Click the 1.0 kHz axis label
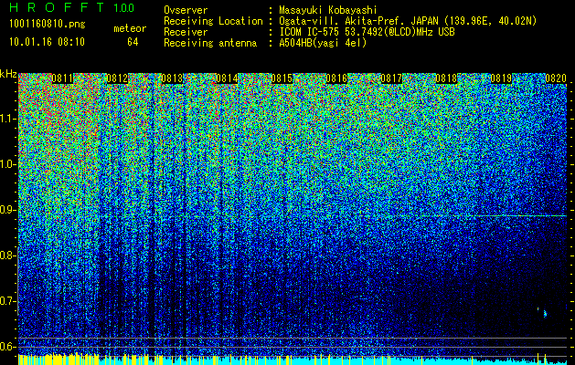The height and width of the screenshot is (365, 575). (8, 164)
